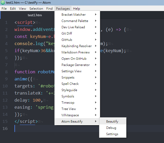
Task: Expand arrow next to Snippets
Action: click(x=96, y=77)
